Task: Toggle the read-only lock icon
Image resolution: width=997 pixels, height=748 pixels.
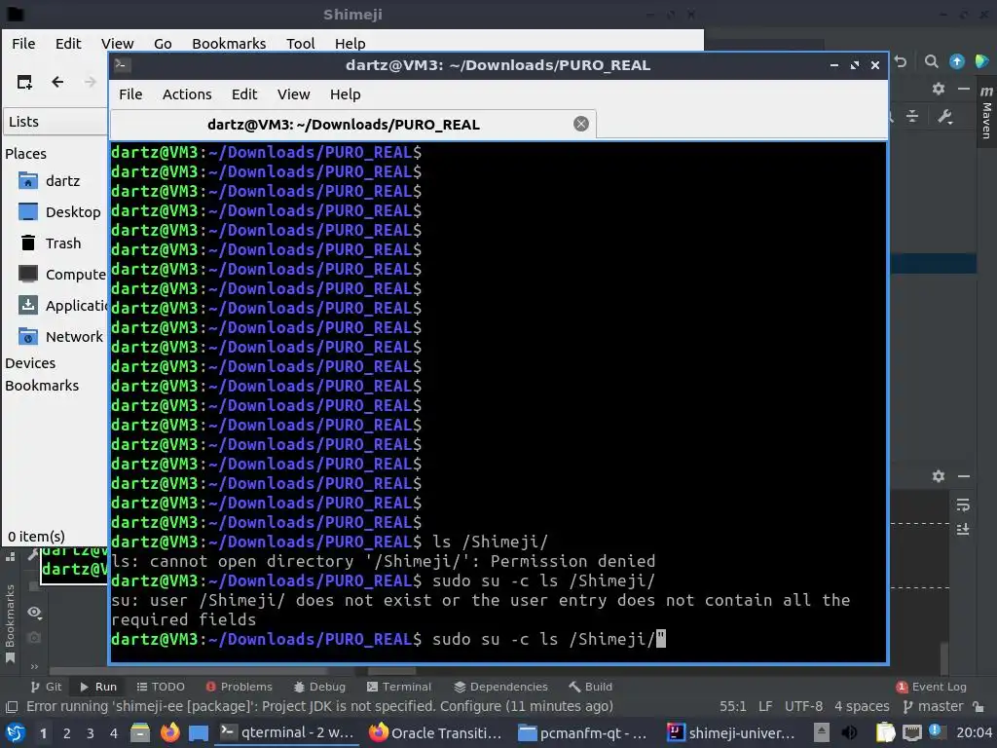Action: [x=979, y=707]
